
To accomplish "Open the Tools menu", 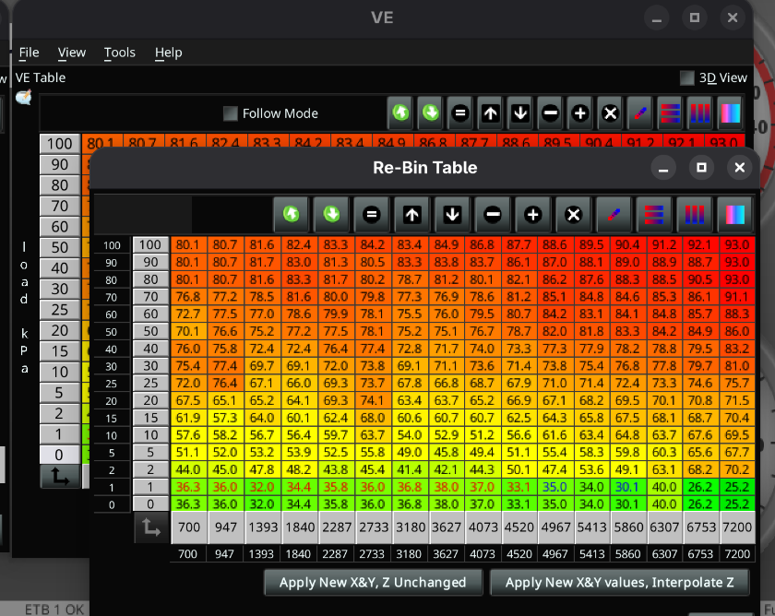I will (120, 53).
